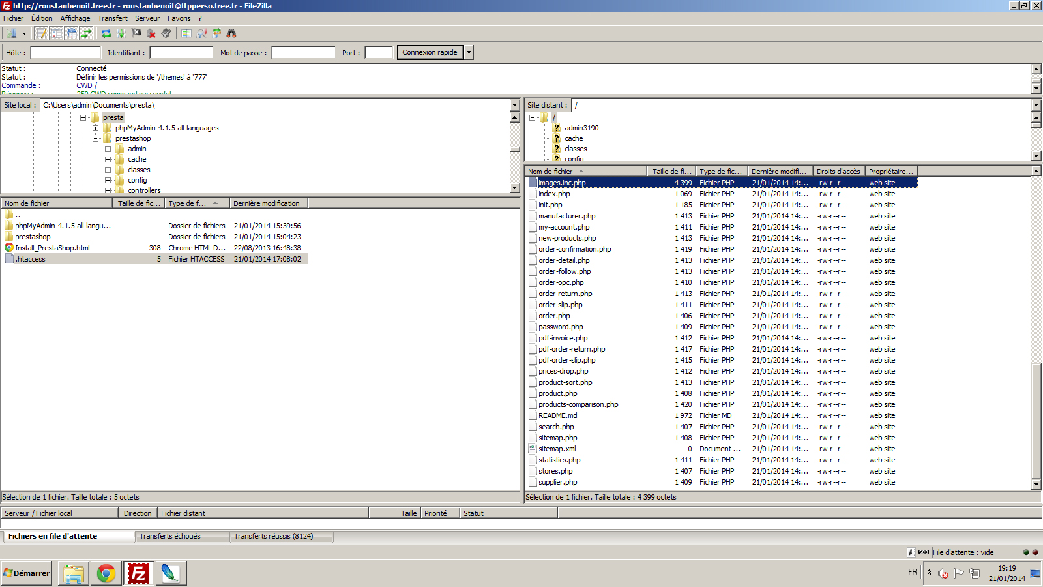Viewport: 1043px width, 587px height.
Task: Expand the local classes folder node
Action: pyautogui.click(x=108, y=170)
